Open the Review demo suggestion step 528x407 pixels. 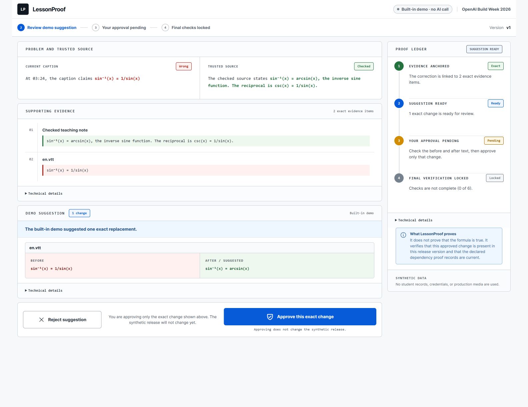47,28
